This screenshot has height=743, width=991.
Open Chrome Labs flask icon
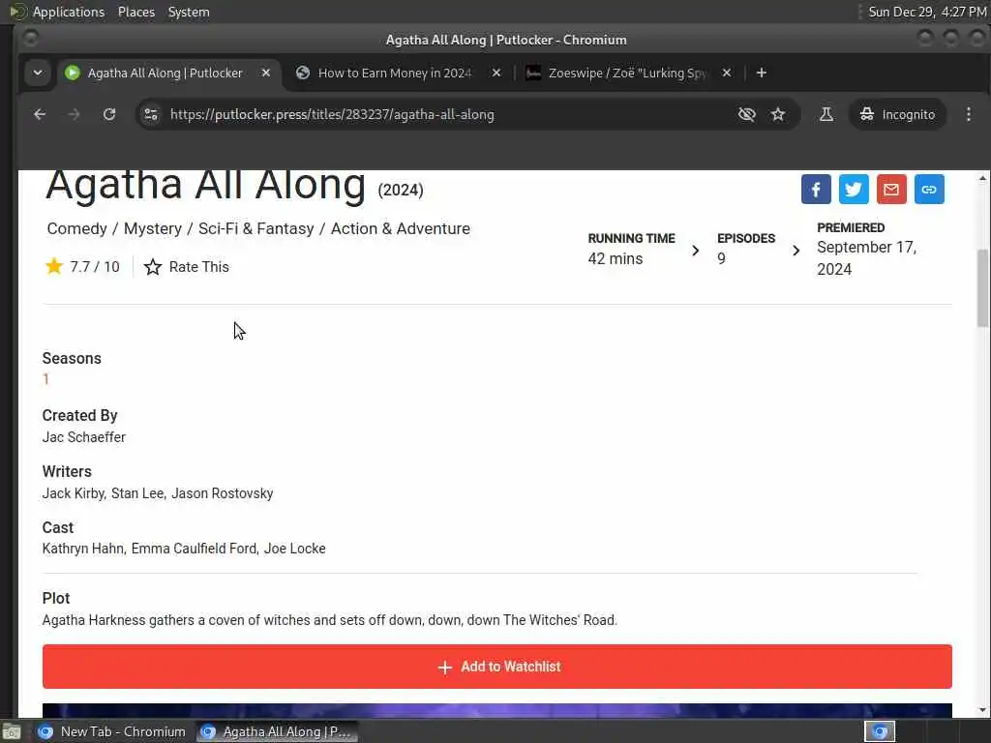click(826, 114)
